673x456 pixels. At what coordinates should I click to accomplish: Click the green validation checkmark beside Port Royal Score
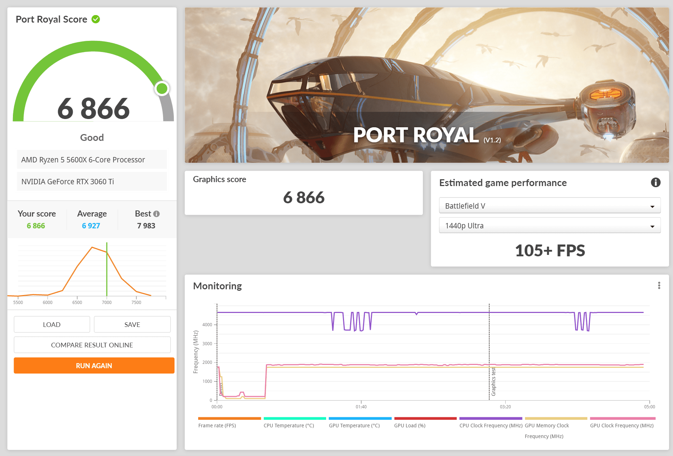pyautogui.click(x=96, y=19)
